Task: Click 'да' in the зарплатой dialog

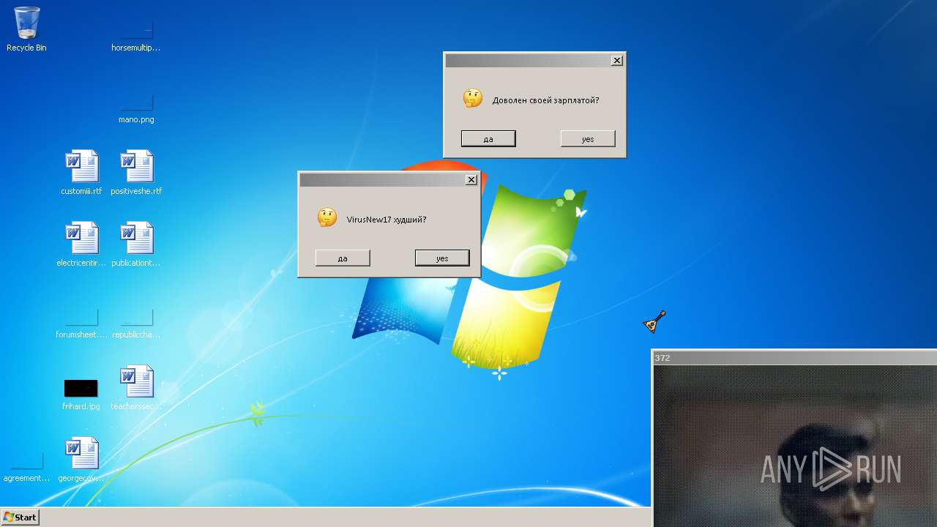Action: [488, 138]
